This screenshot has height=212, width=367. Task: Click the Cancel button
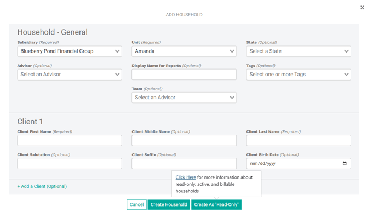point(137,204)
